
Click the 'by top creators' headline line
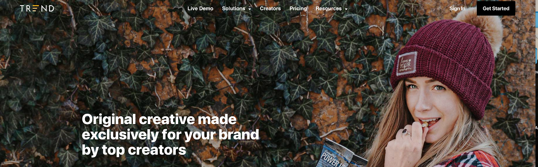coord(134,150)
